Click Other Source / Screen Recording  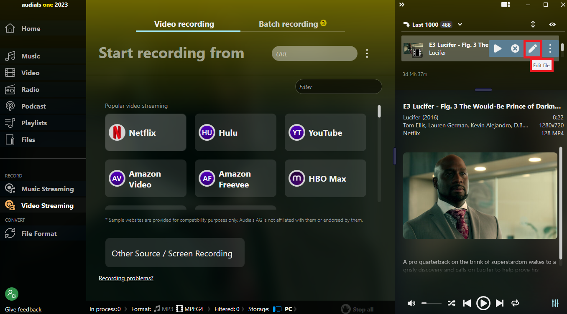(175, 253)
